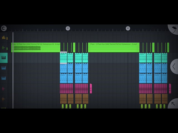
Task: Select the green audio waveform track icon
Action: pyautogui.click(x=3, y=48)
